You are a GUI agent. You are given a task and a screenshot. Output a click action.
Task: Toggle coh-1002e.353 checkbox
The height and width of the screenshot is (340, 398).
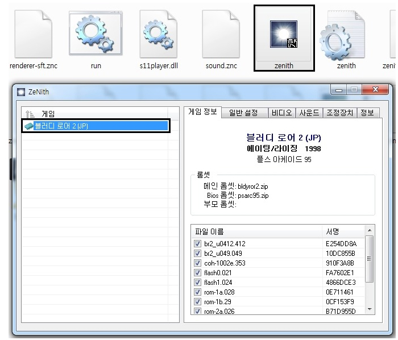click(197, 263)
